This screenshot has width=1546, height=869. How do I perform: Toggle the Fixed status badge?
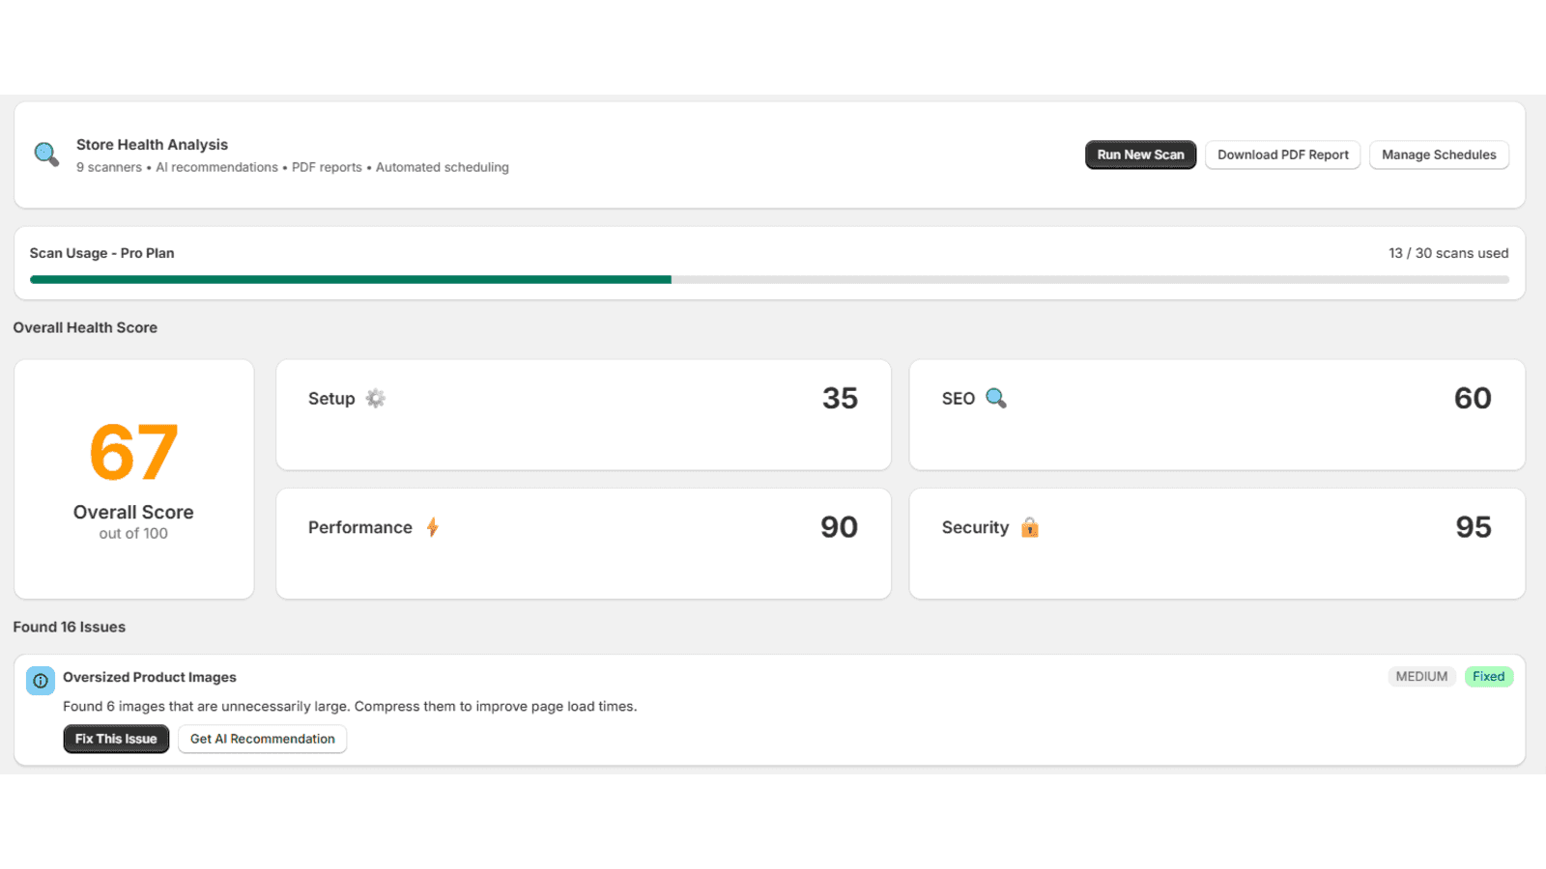click(1489, 676)
